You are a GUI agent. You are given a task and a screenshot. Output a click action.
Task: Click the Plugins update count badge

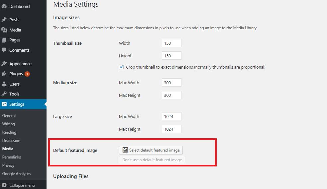[x=27, y=74]
